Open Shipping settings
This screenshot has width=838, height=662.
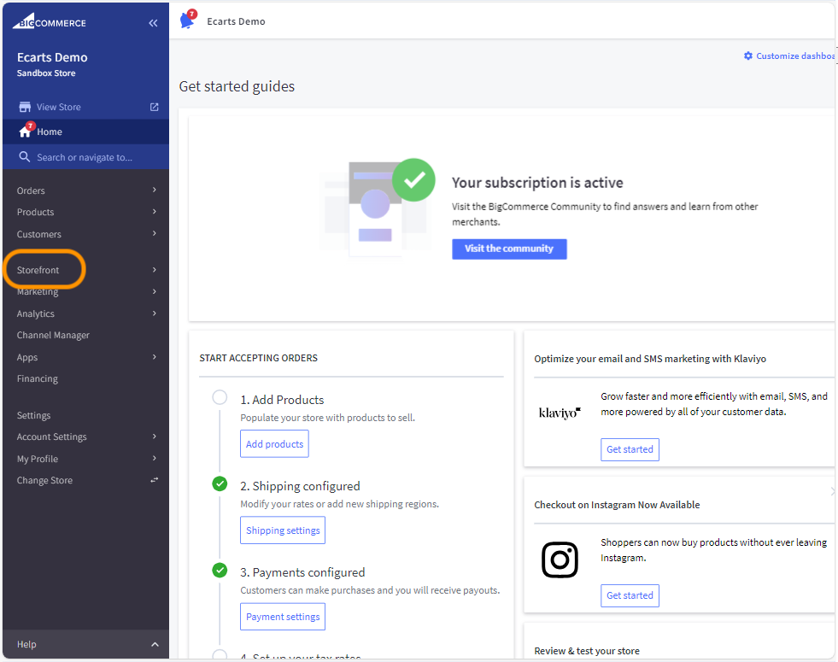pyautogui.click(x=283, y=530)
